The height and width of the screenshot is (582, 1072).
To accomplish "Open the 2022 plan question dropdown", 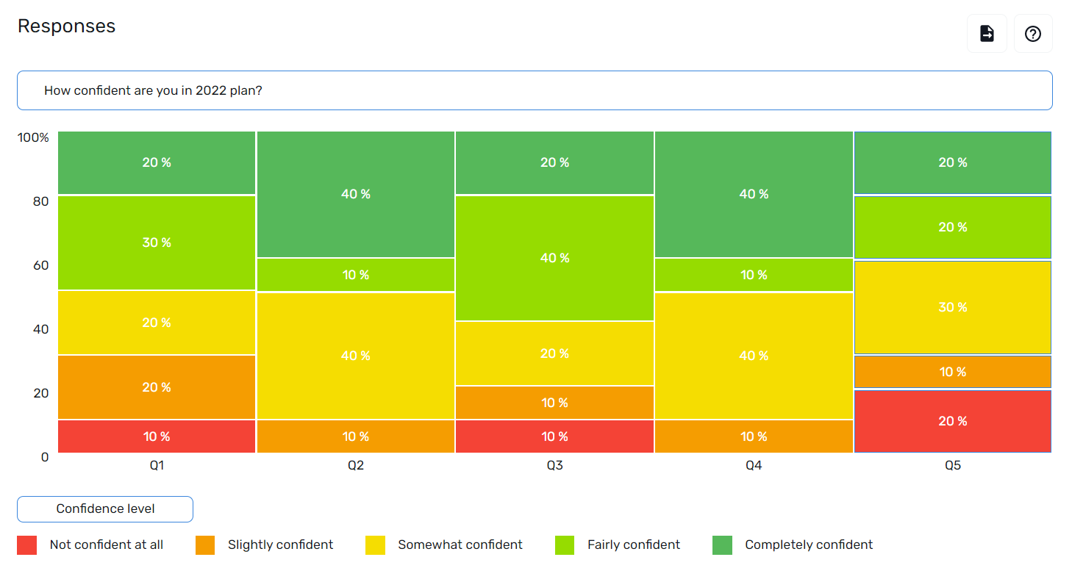I will (x=535, y=90).
